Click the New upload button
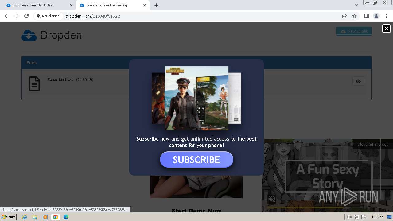This screenshot has height=221, width=393. pos(354,31)
